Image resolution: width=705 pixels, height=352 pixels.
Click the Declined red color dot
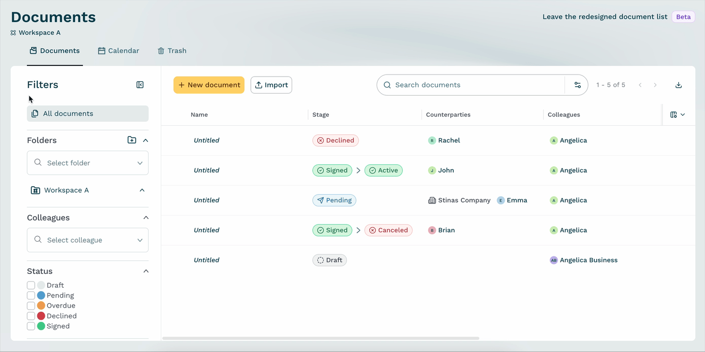(x=41, y=316)
